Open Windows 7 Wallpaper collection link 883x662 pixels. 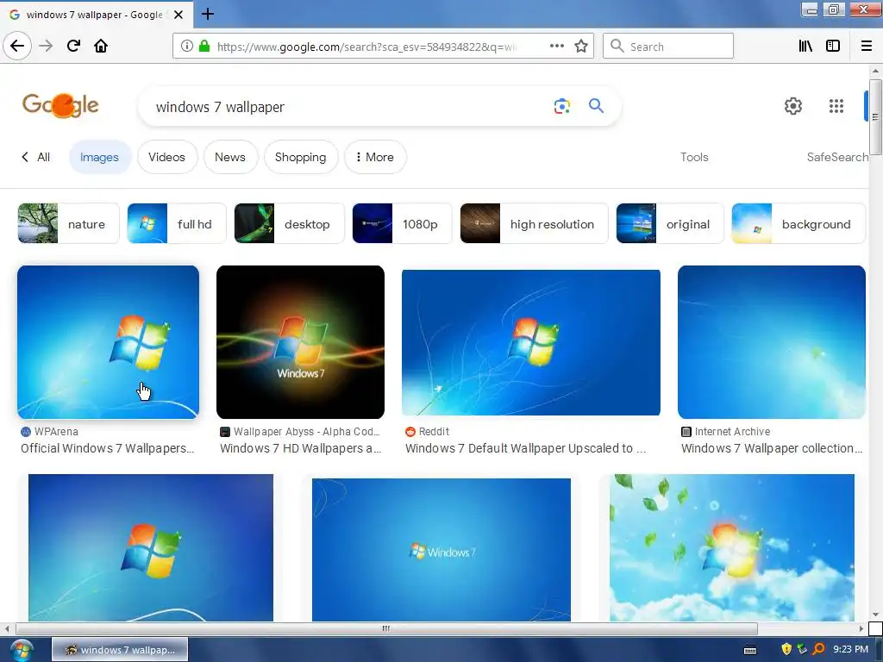coord(772,448)
